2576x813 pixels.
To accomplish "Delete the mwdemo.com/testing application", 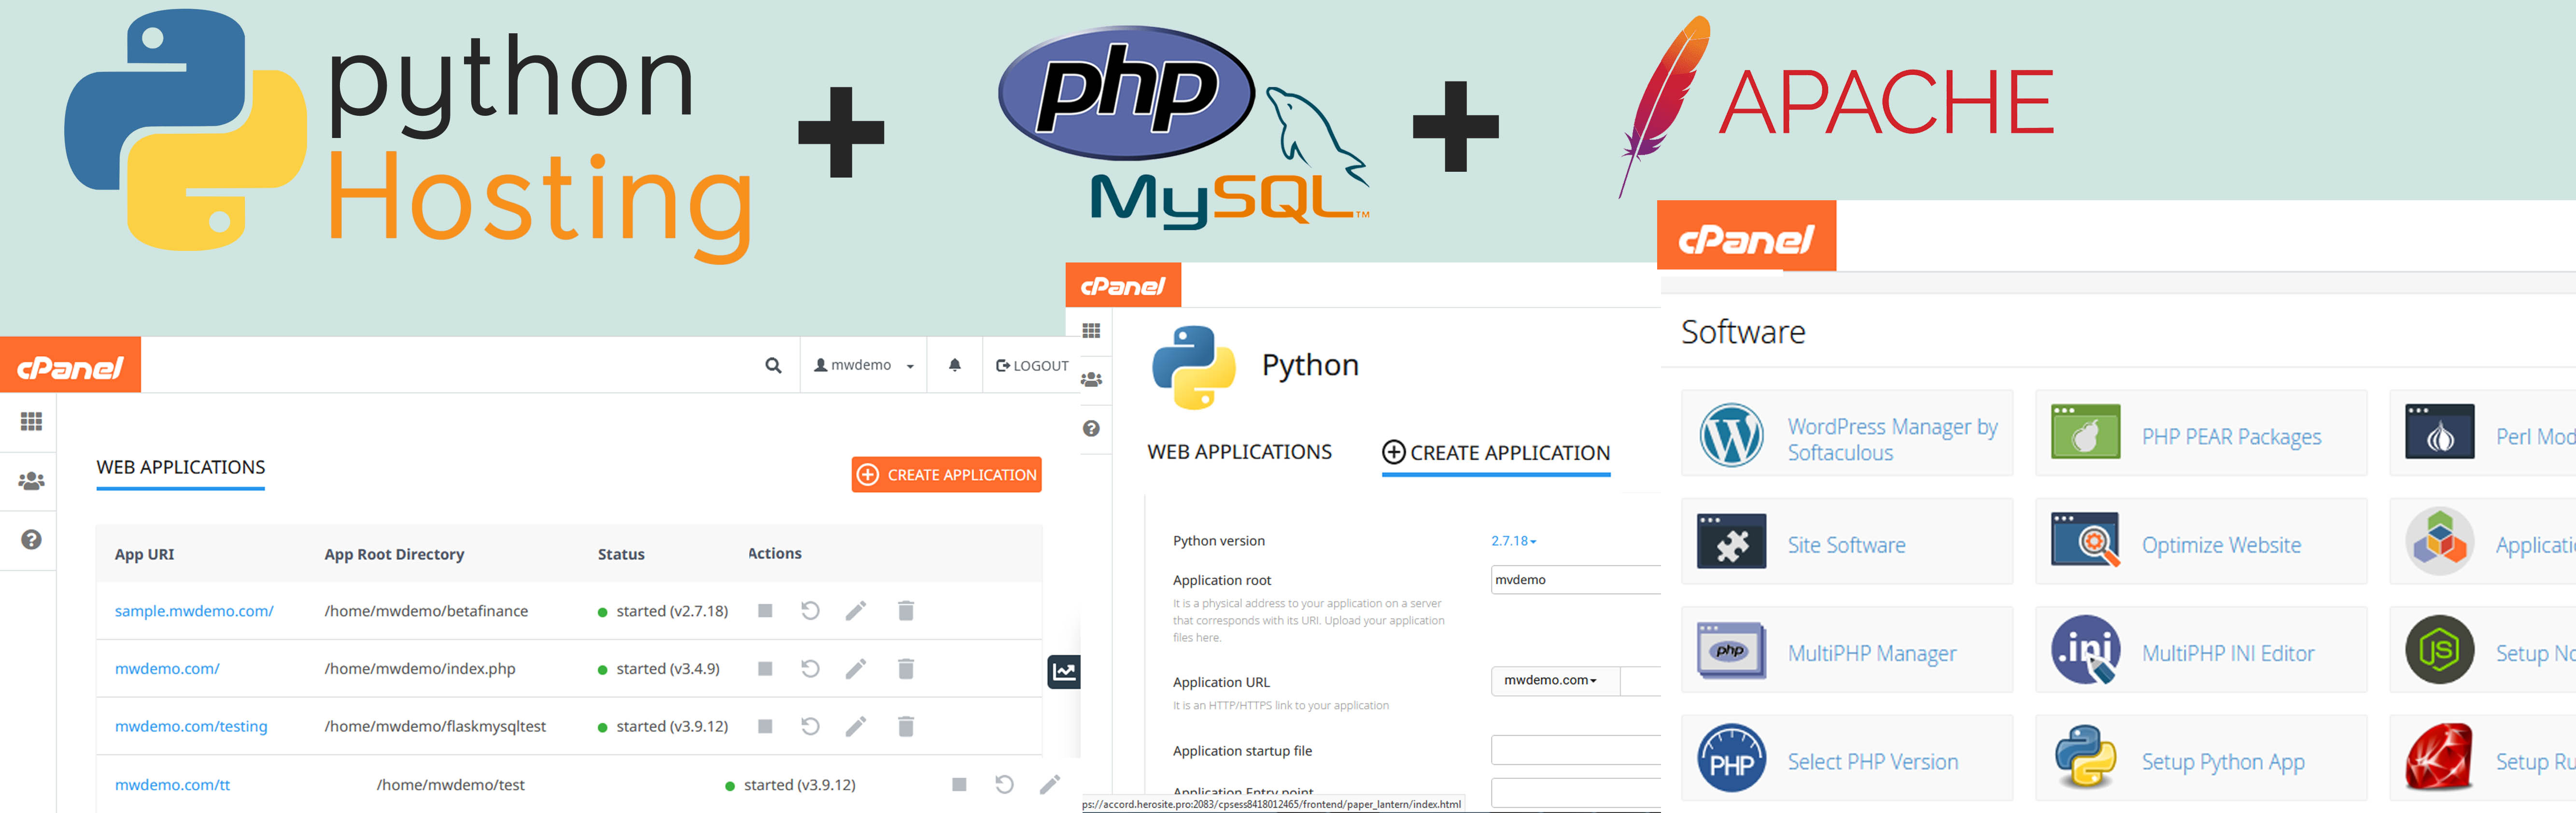I will (906, 726).
